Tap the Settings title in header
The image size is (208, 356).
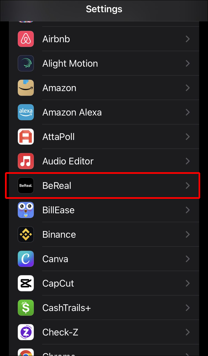coord(104,9)
